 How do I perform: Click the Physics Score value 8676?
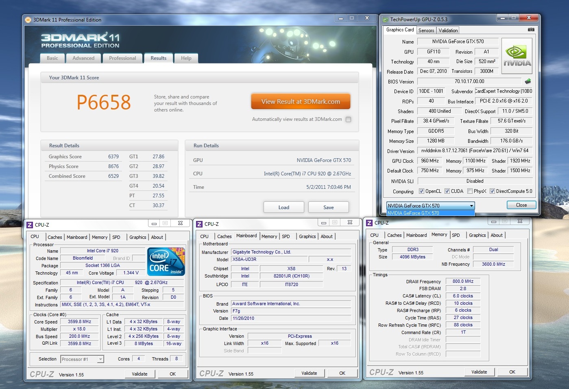[113, 166]
